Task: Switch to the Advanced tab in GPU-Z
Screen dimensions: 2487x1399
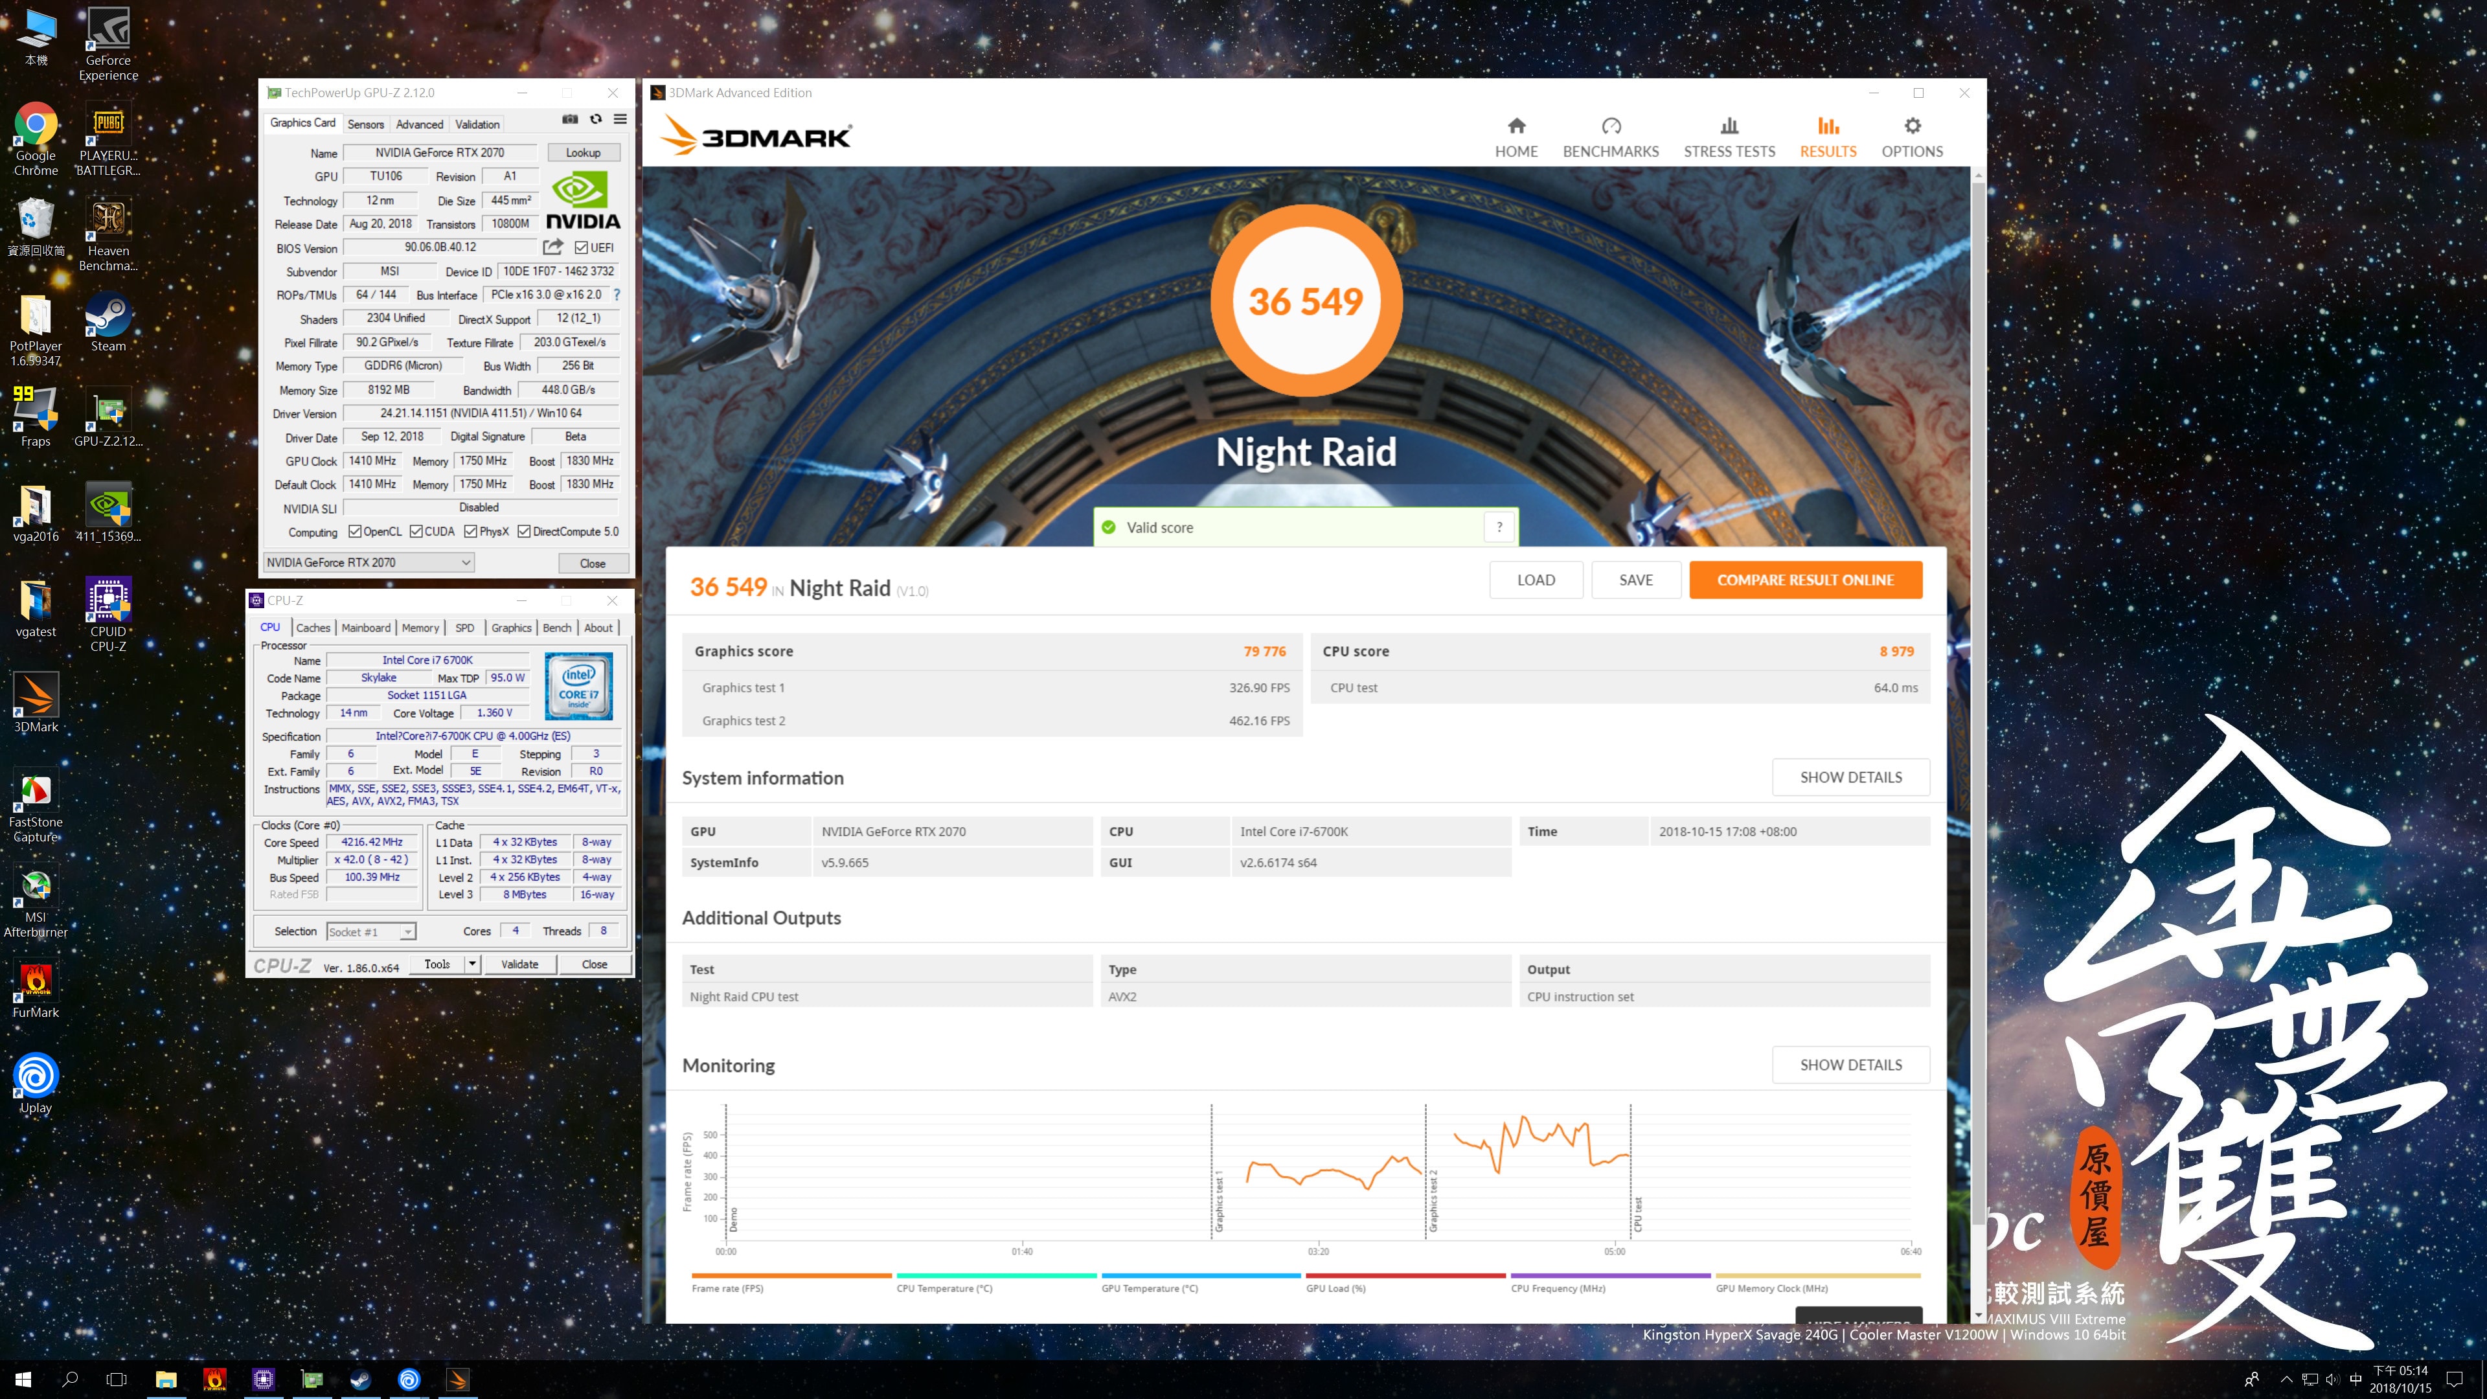Action: tap(419, 124)
